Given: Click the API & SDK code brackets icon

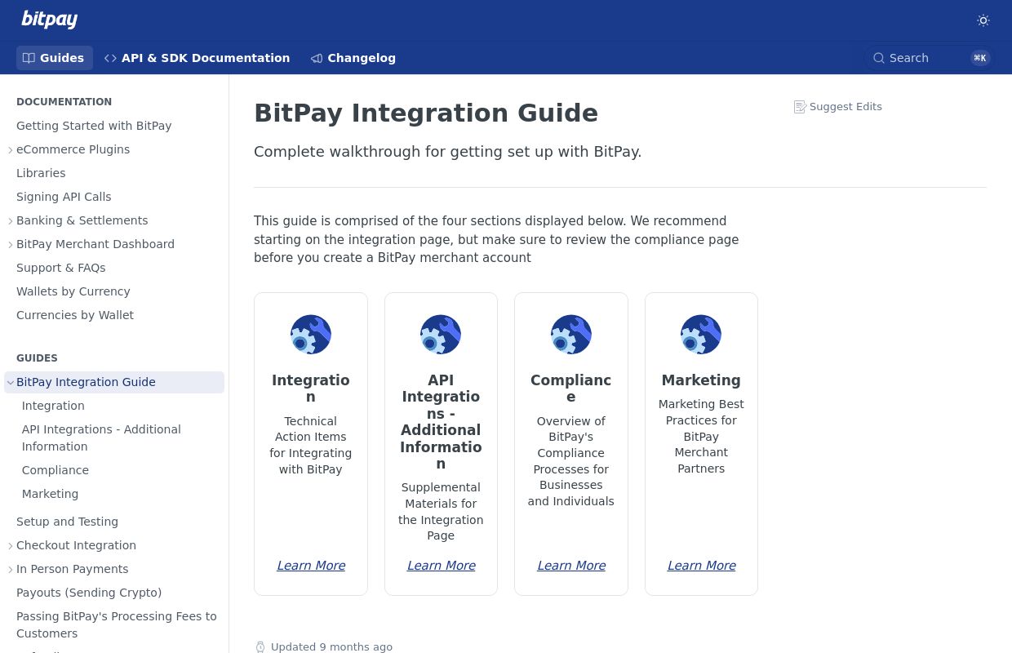Looking at the screenshot, I should tap(110, 58).
